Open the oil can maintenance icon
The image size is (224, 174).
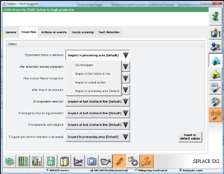tap(105, 161)
